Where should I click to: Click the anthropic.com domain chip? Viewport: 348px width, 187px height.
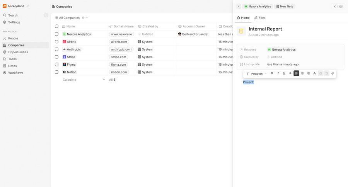[x=121, y=49]
